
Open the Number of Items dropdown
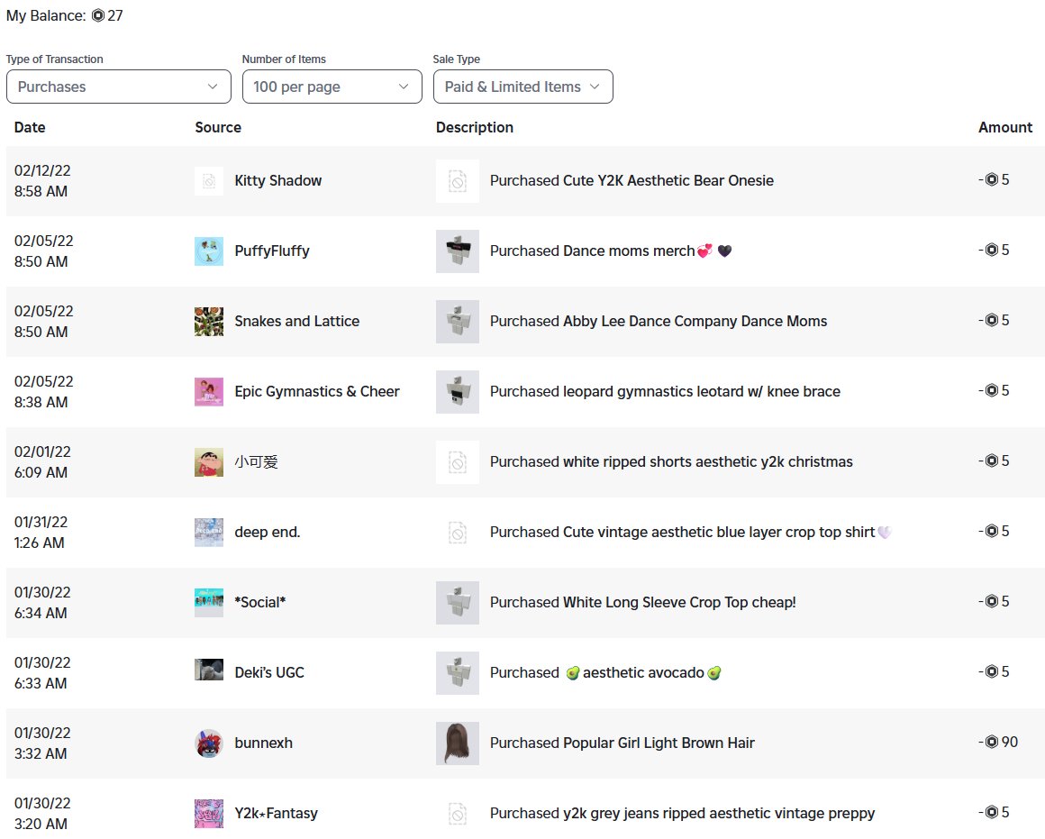tap(332, 87)
